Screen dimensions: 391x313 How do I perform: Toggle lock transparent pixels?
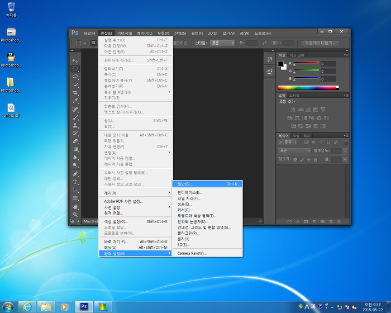pyautogui.click(x=295, y=159)
